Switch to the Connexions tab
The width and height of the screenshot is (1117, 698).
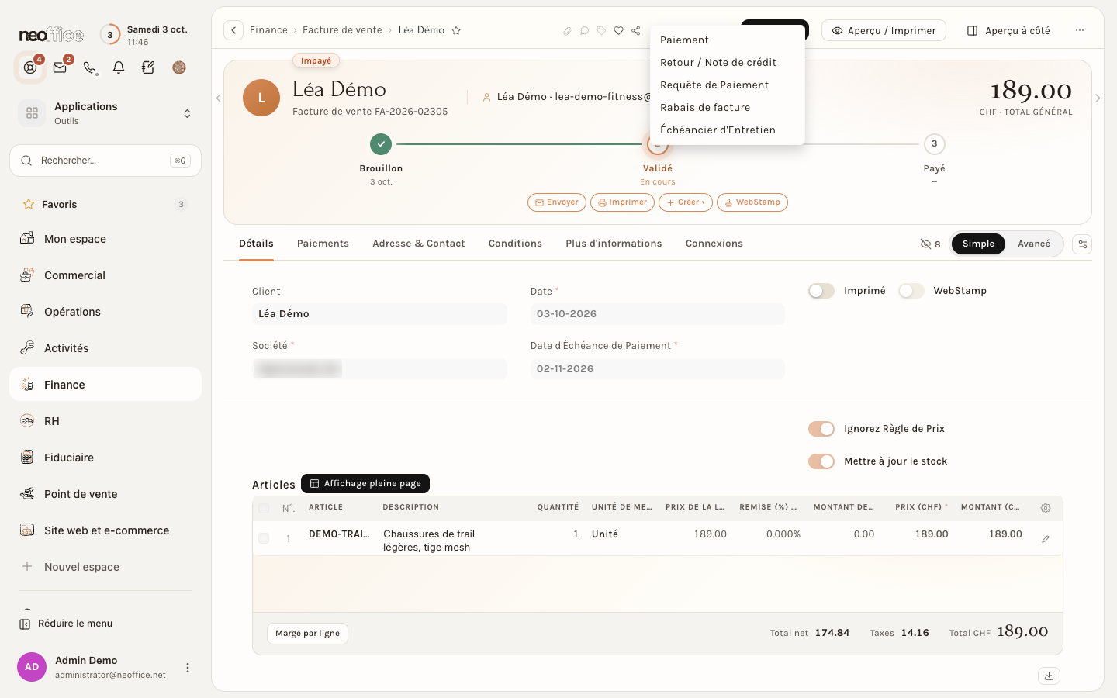(x=714, y=244)
